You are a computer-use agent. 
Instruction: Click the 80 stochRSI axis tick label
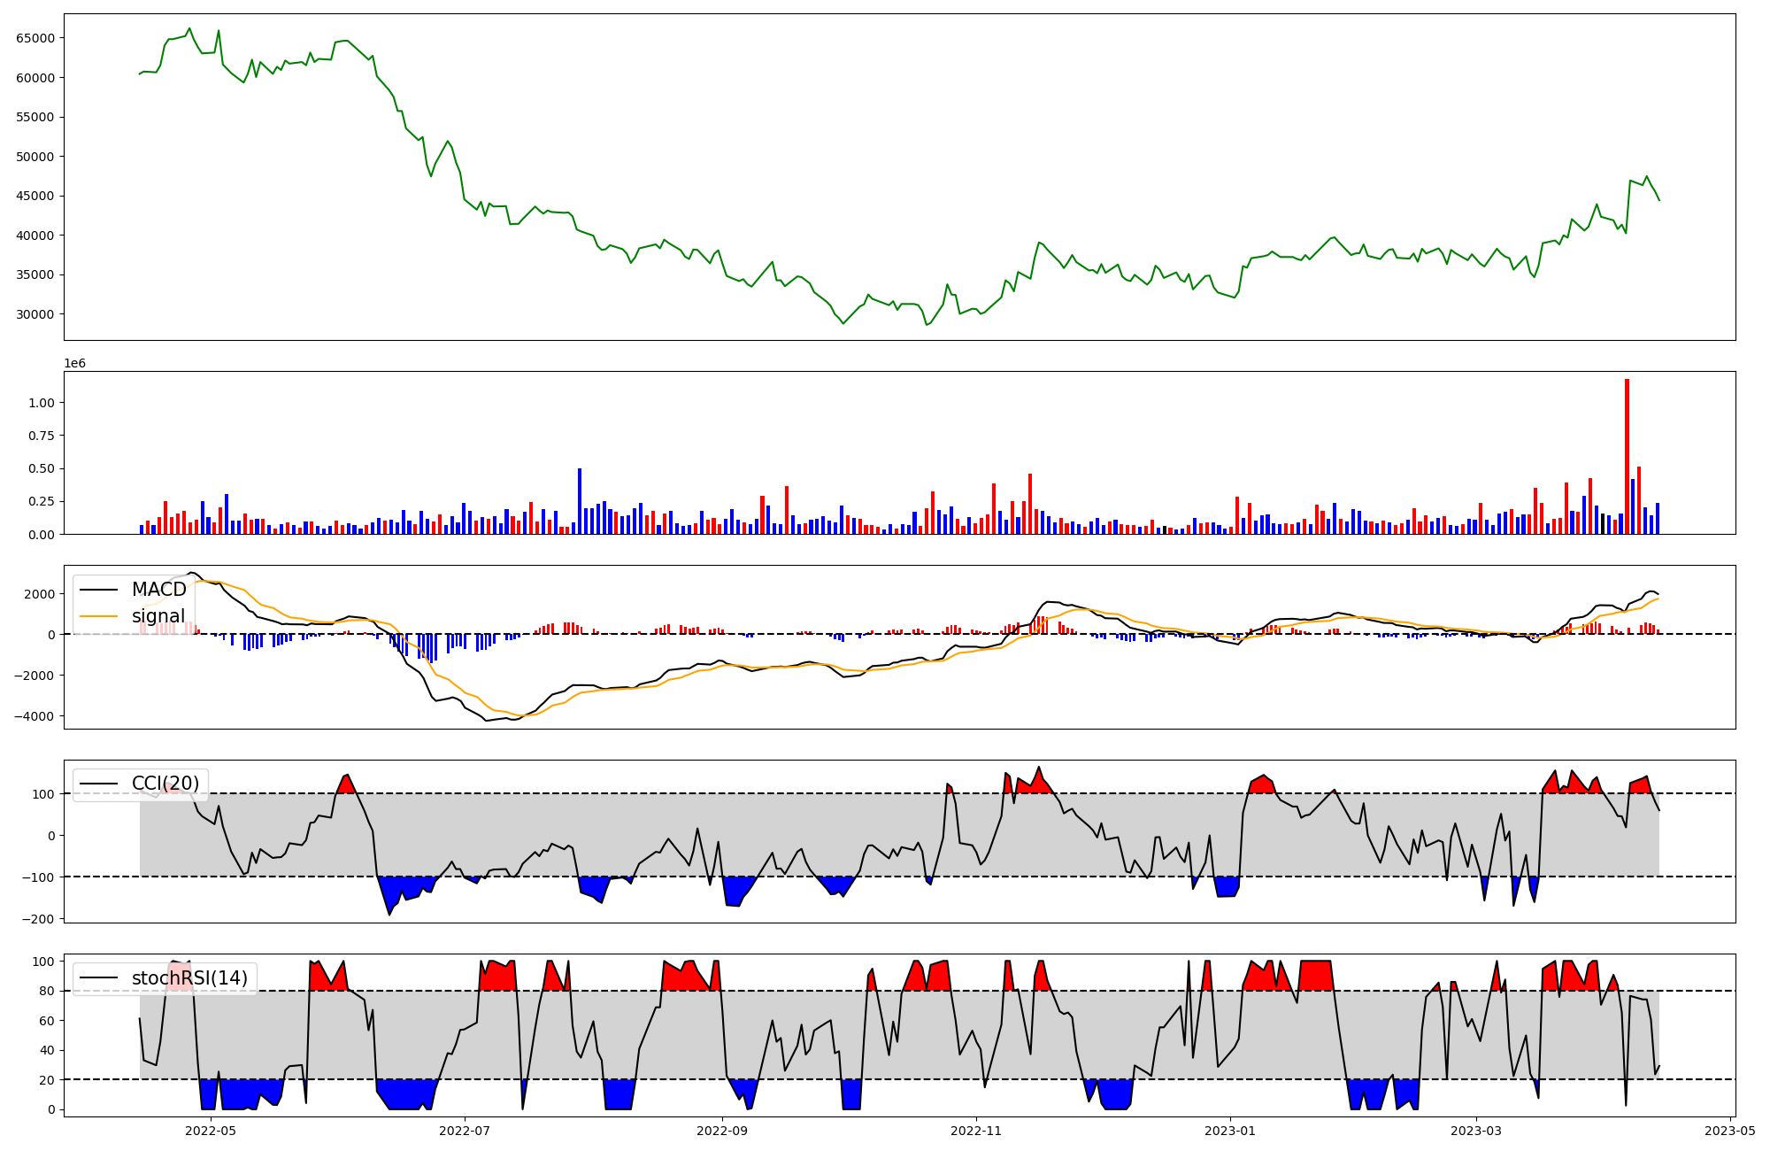[46, 991]
